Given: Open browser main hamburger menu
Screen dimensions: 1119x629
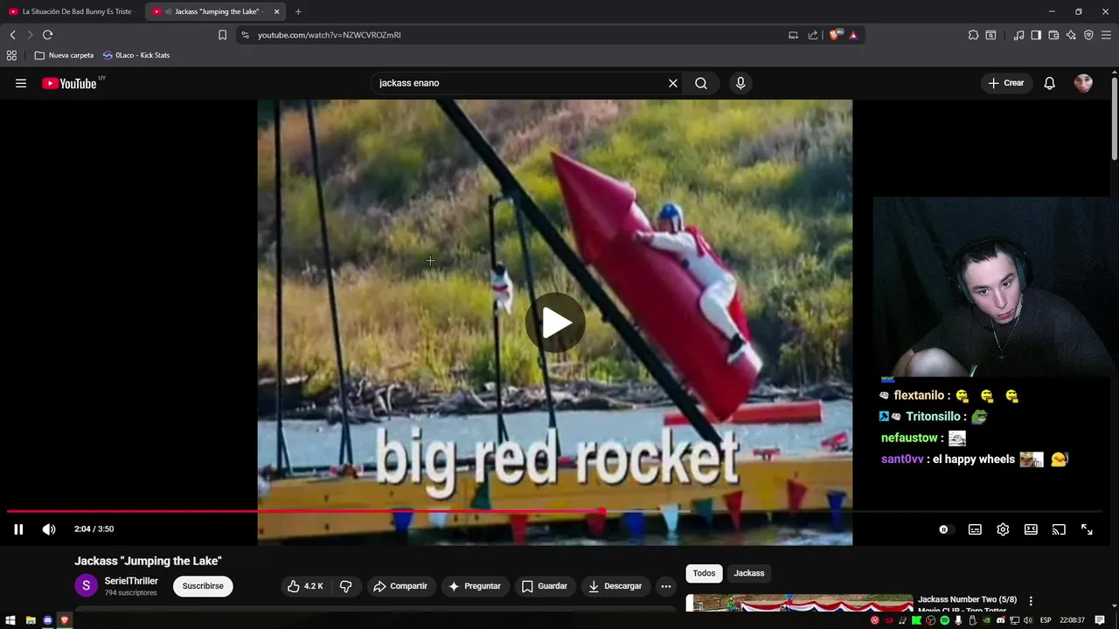Looking at the screenshot, I should 1106,35.
